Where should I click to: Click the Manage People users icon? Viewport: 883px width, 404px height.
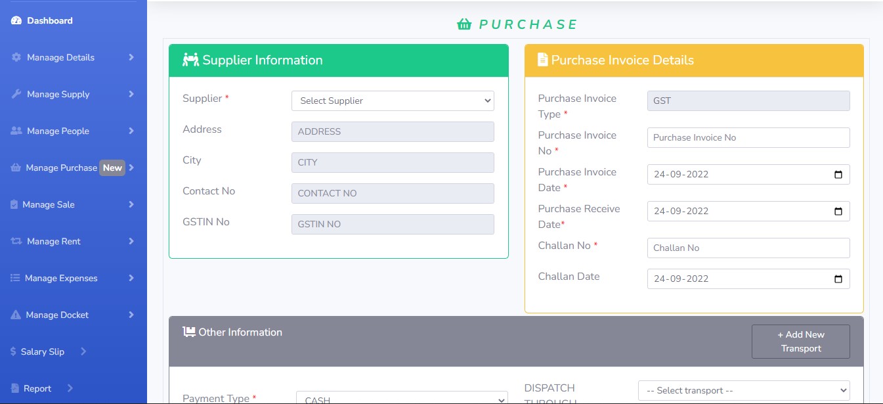tap(16, 131)
